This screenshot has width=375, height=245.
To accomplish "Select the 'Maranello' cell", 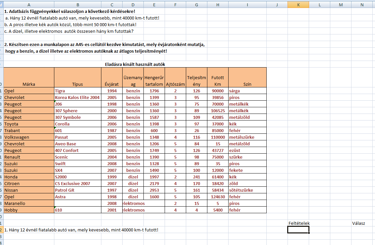I will point(29,203).
